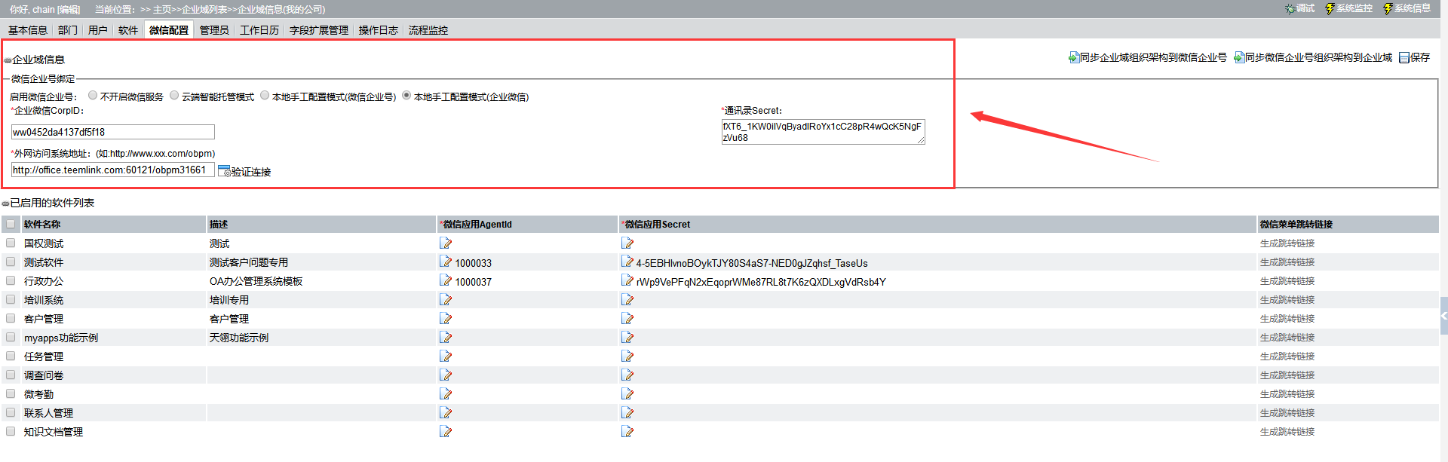Select 云端智能托管模式 radio option
The height and width of the screenshot is (462, 1448).
pos(174,96)
